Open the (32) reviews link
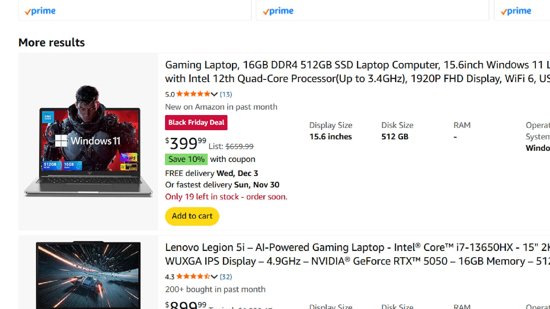 pyautogui.click(x=226, y=277)
